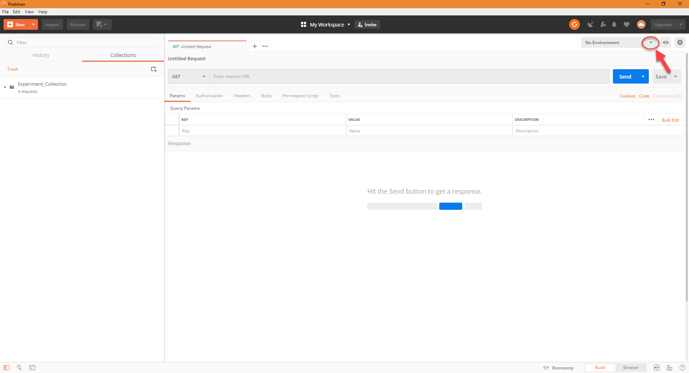The width and height of the screenshot is (689, 373).
Task: Click the Upgrade button
Action: click(663, 24)
